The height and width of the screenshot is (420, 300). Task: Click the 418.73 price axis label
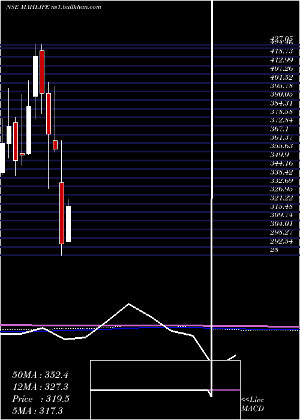tap(281, 51)
